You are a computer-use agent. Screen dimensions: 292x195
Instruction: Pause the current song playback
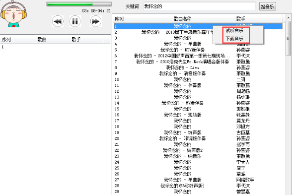(x=75, y=21)
